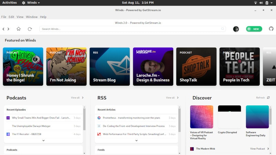Click scroll-up arrow of RSS list
This screenshot has height=155, width=276.
tap(179, 107)
